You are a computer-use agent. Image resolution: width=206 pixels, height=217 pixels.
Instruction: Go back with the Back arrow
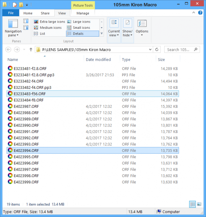(x=8, y=50)
